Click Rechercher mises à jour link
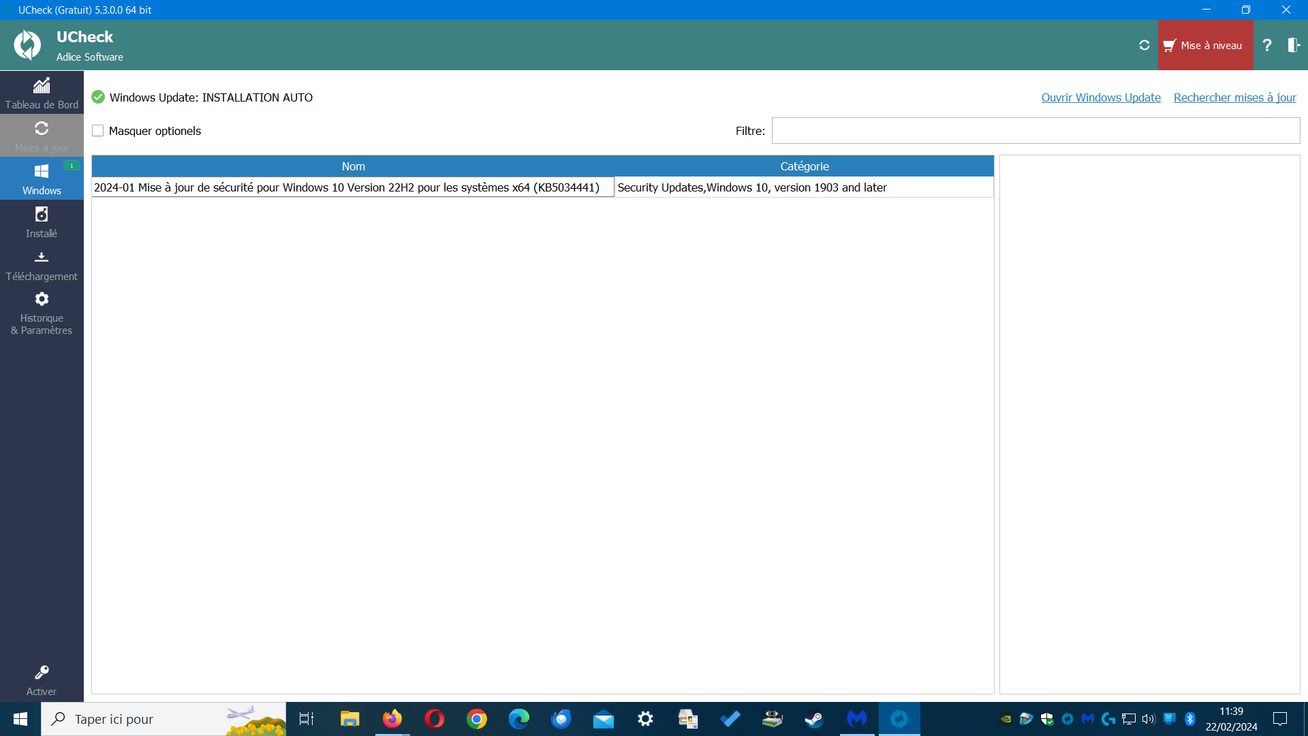This screenshot has width=1308, height=736. [1234, 97]
